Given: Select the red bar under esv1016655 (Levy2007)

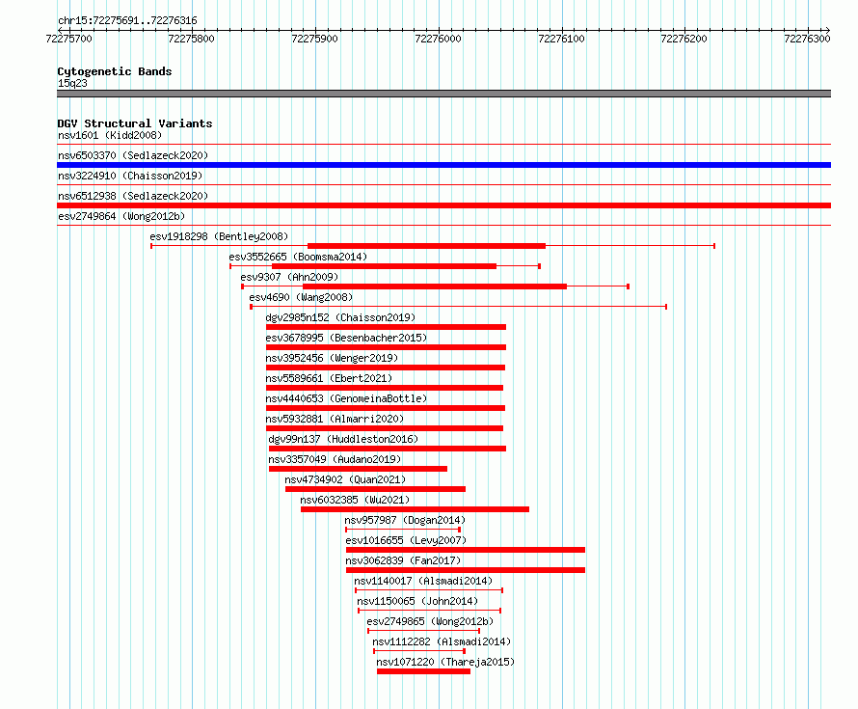Looking at the screenshot, I should (x=466, y=550).
